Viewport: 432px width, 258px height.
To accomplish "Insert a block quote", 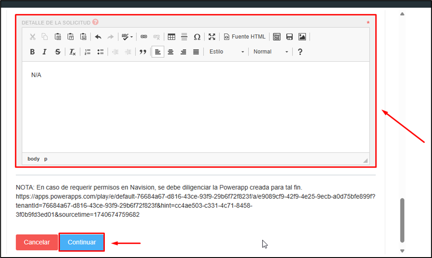I will coord(143,52).
